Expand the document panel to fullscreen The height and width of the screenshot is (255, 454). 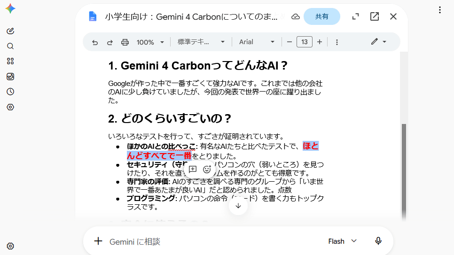pos(355,16)
